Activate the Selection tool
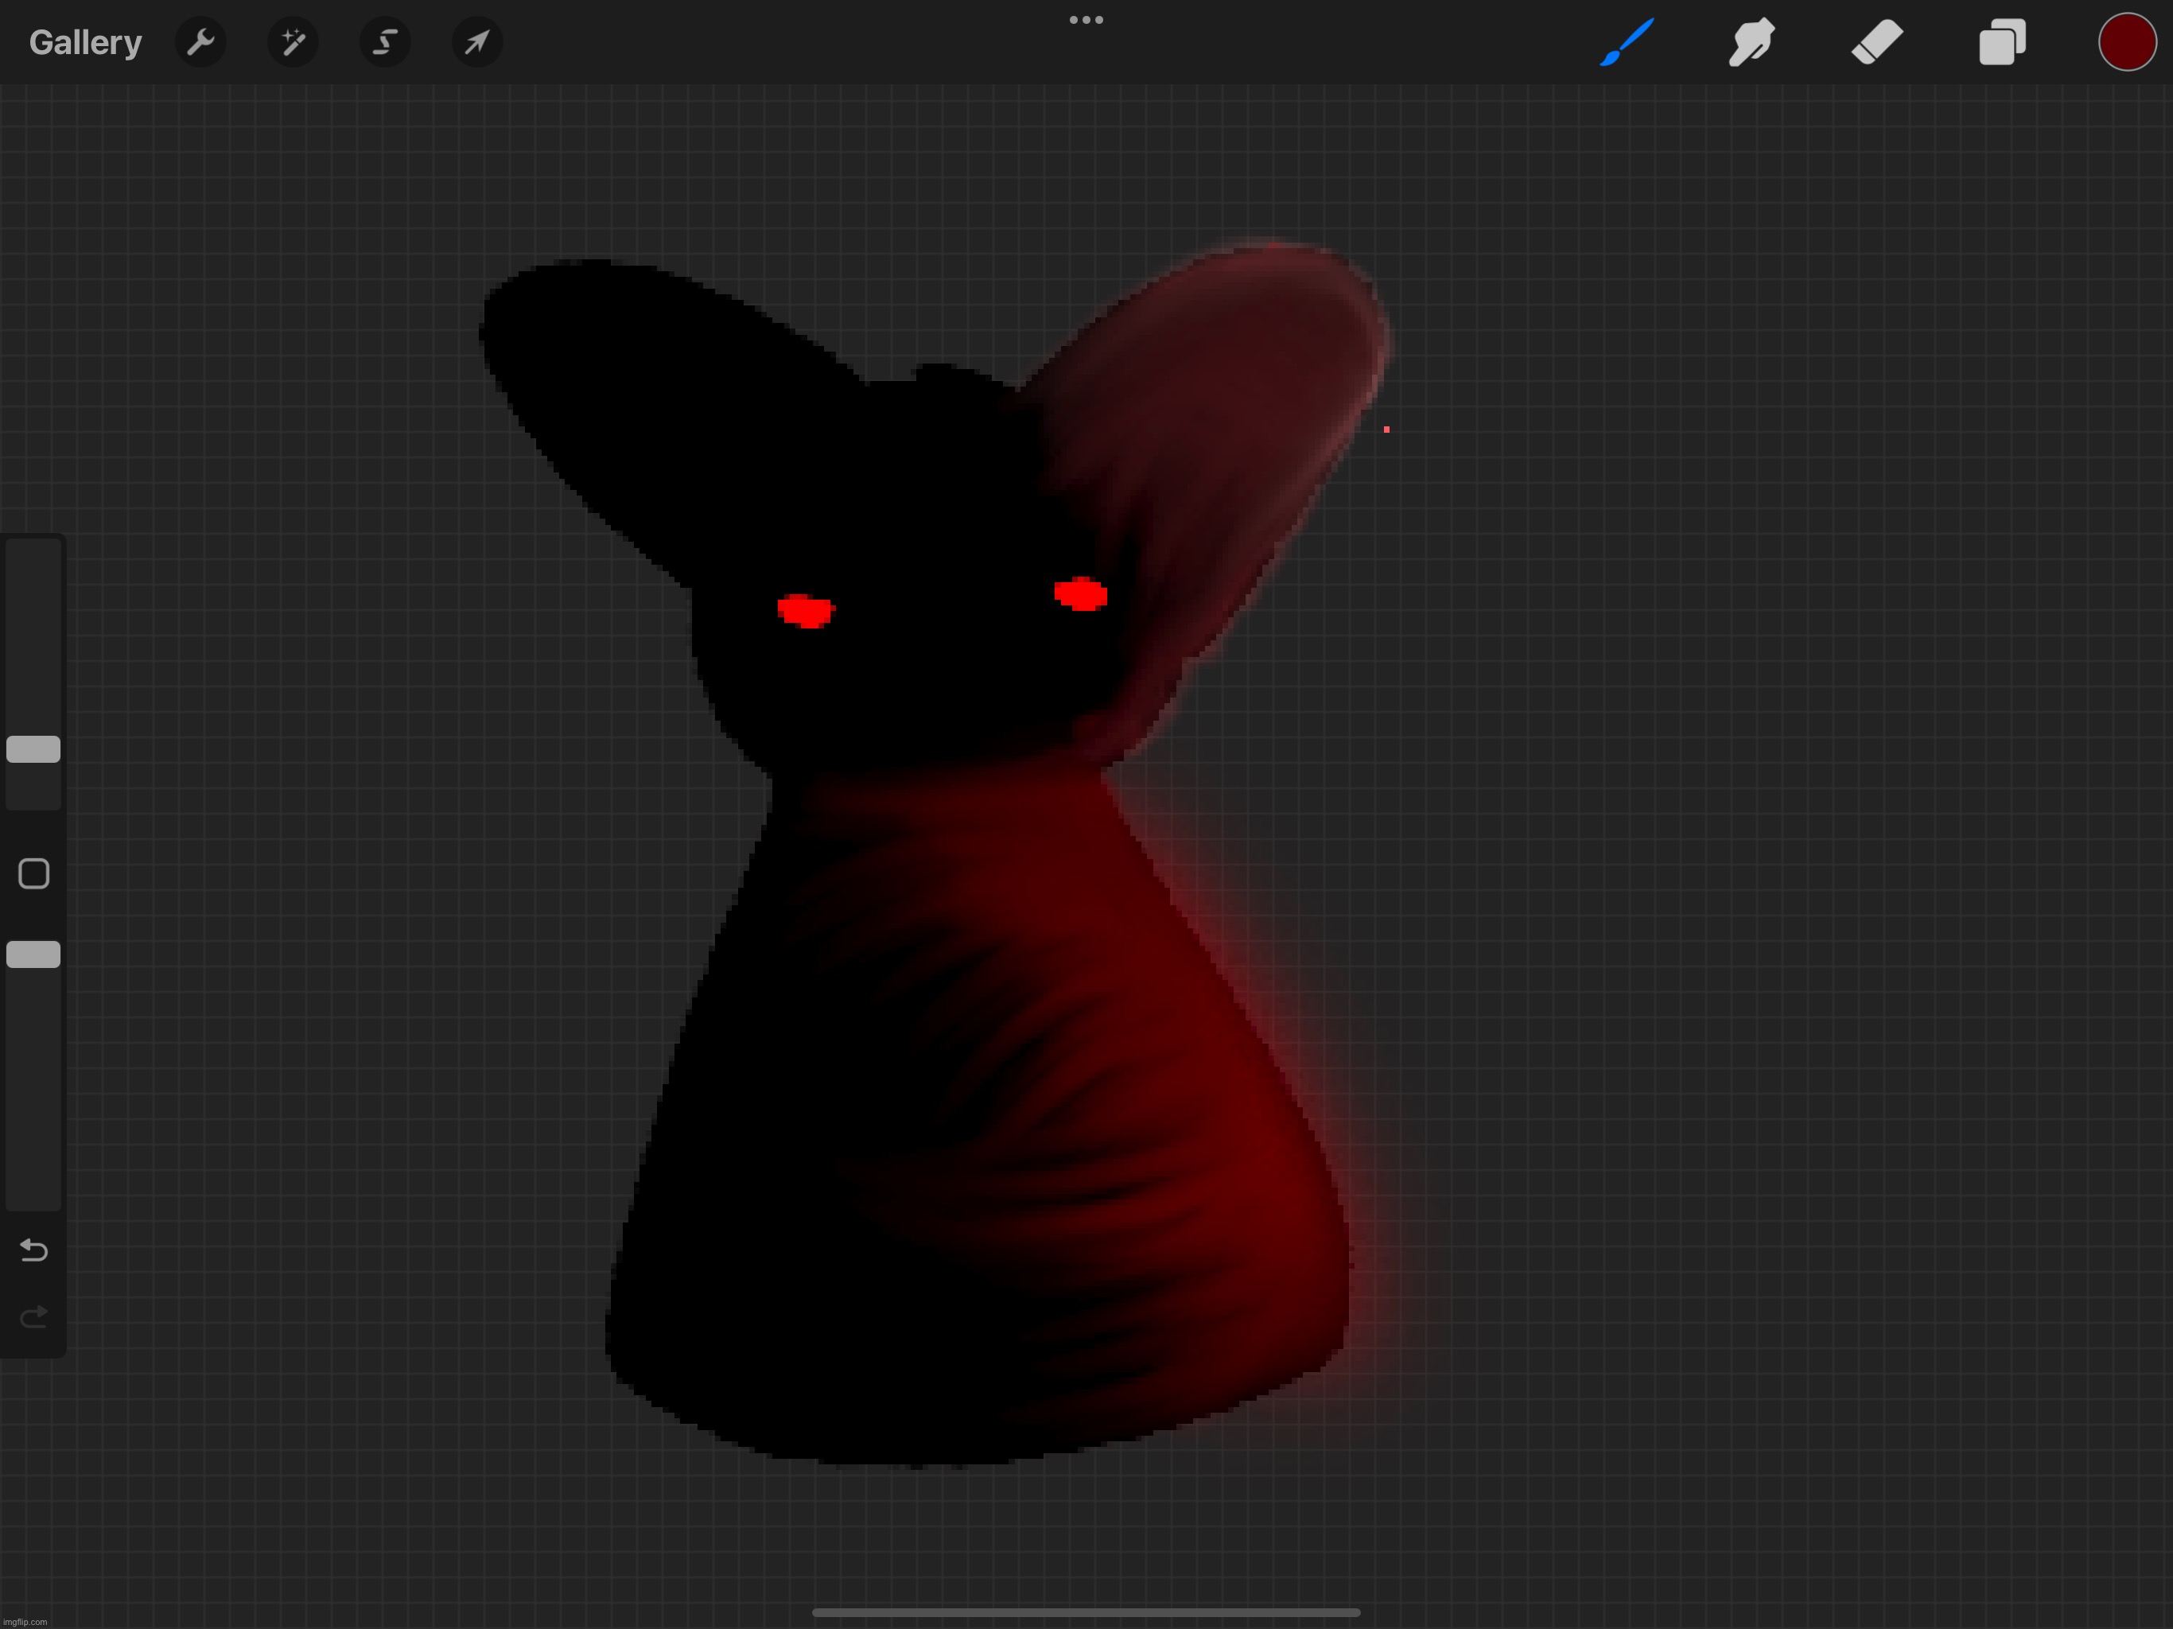2173x1629 pixels. pos(385,42)
